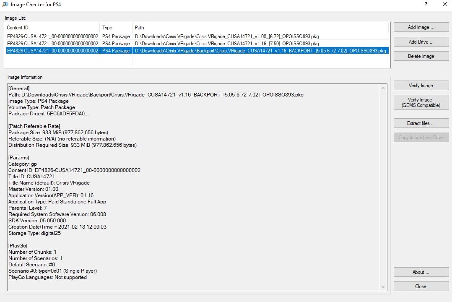Click Application Type: Paid Standalone Full App

tap(57, 202)
